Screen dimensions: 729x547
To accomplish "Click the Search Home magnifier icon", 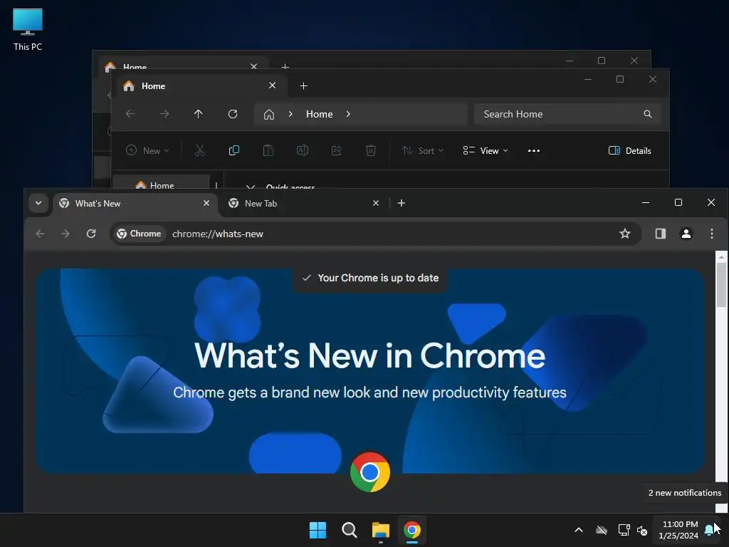I will click(x=648, y=114).
